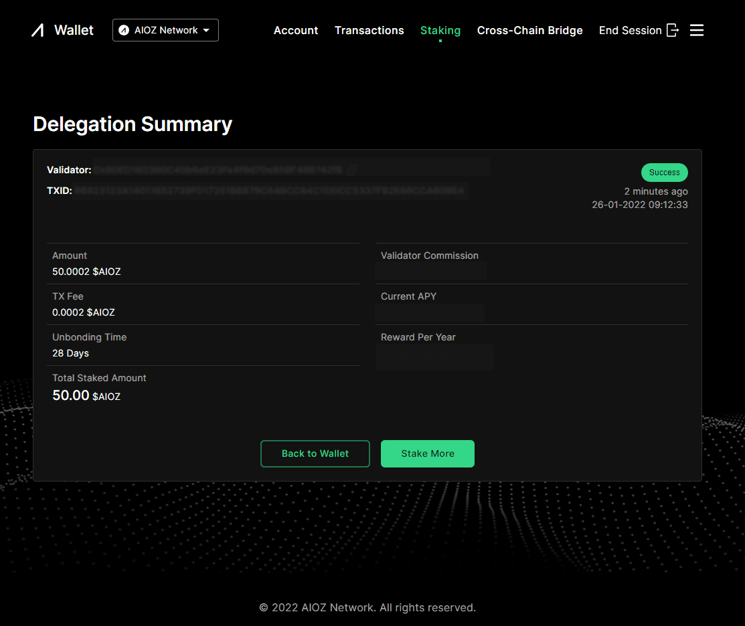Click End Session link
This screenshot has width=745, height=626.
pos(630,30)
